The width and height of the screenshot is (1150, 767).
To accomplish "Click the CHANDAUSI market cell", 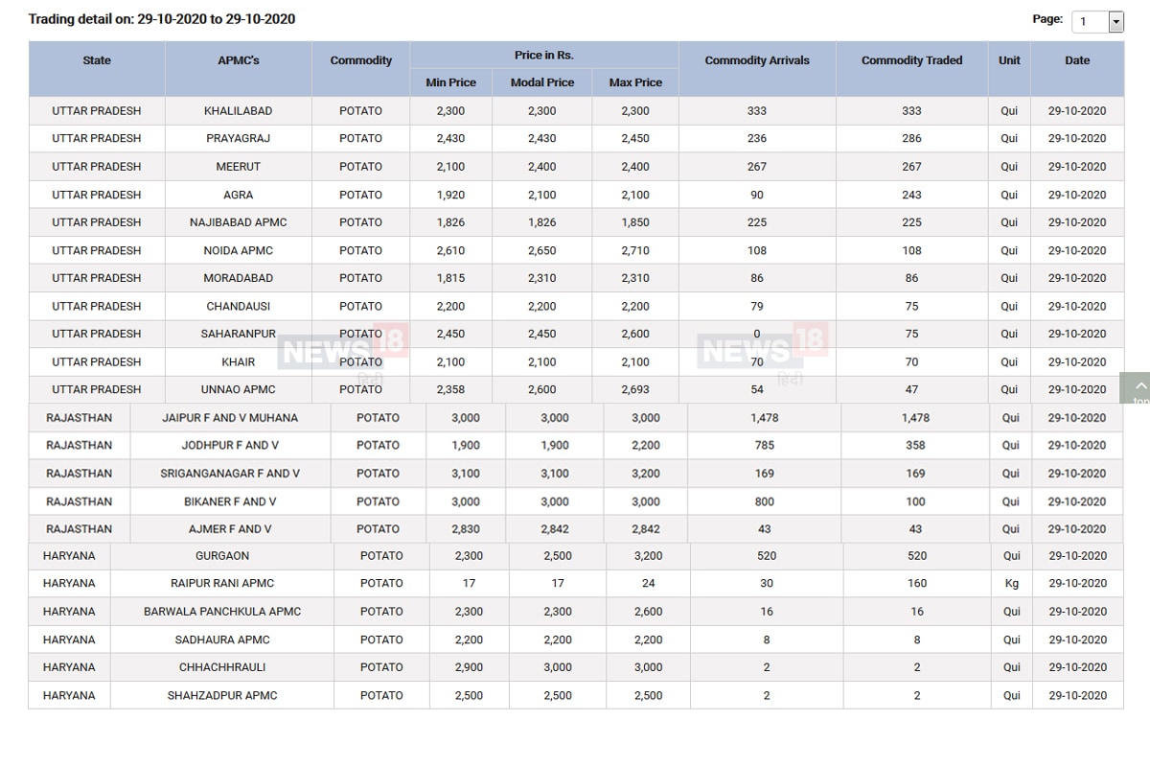I will (x=239, y=307).
